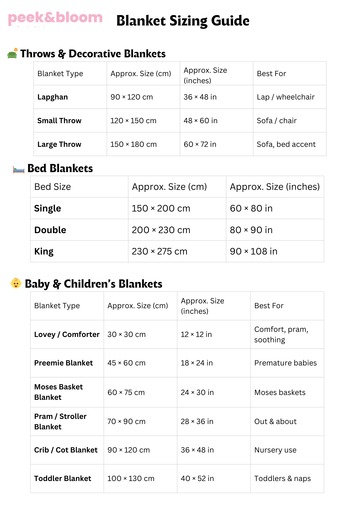360x509 pixels.
Task: Select the Single bed size cell
Action: [48, 208]
